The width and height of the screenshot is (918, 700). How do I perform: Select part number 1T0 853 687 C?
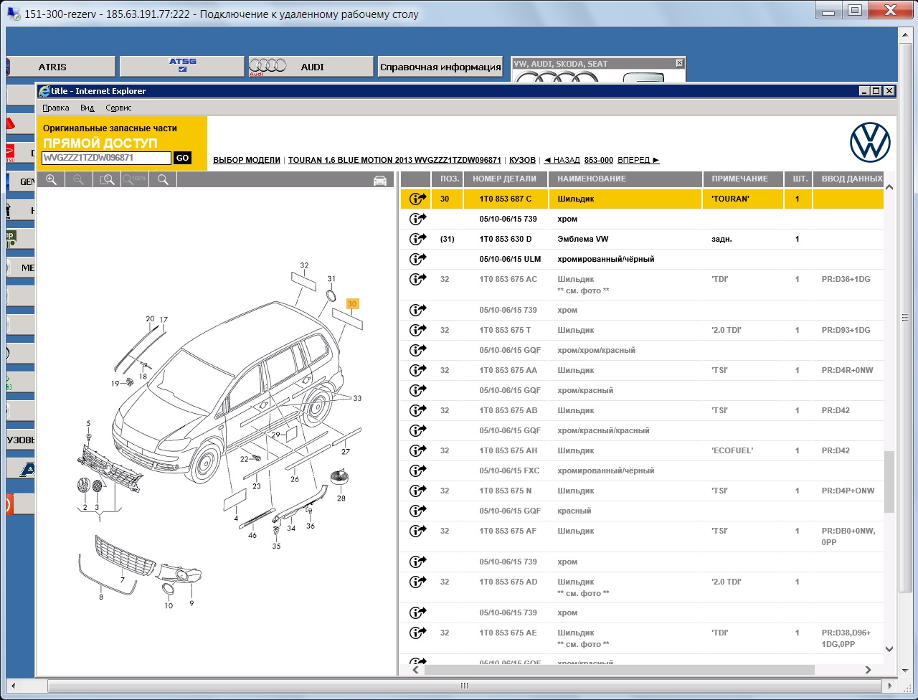pos(506,199)
